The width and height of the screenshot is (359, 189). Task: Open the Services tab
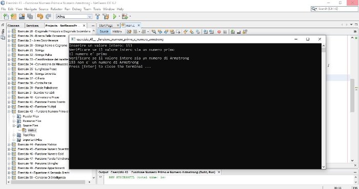[x=32, y=26]
